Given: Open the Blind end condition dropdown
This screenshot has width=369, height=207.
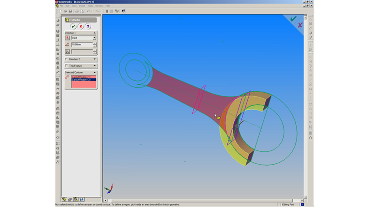Looking at the screenshot, I should pos(94,38).
